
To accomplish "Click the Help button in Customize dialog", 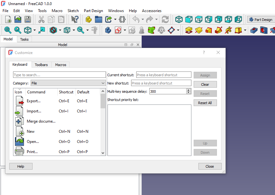I will click(x=21, y=166).
